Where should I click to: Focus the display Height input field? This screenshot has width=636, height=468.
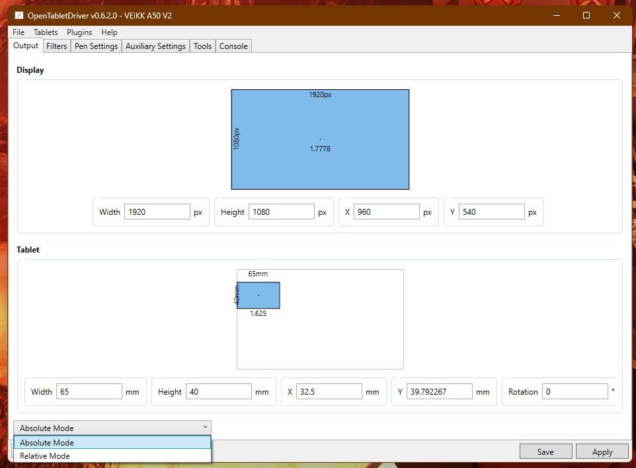tap(281, 212)
